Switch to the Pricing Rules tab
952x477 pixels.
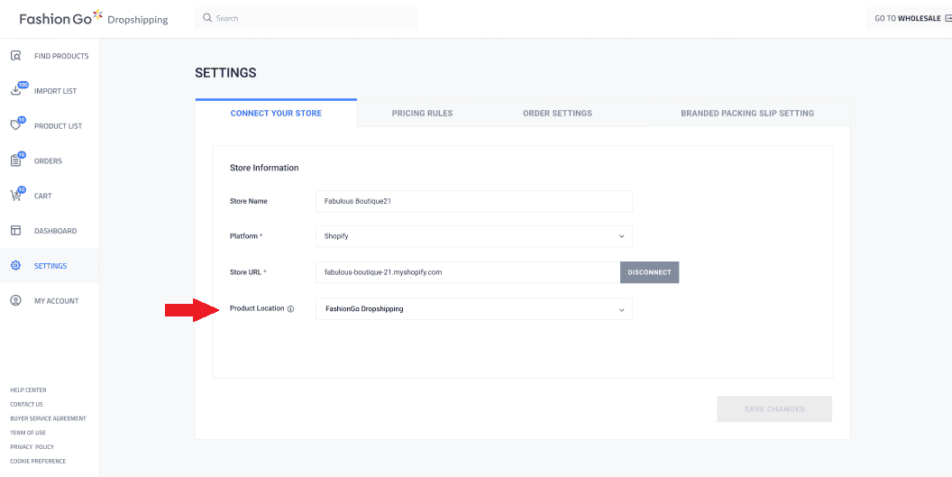422,114
